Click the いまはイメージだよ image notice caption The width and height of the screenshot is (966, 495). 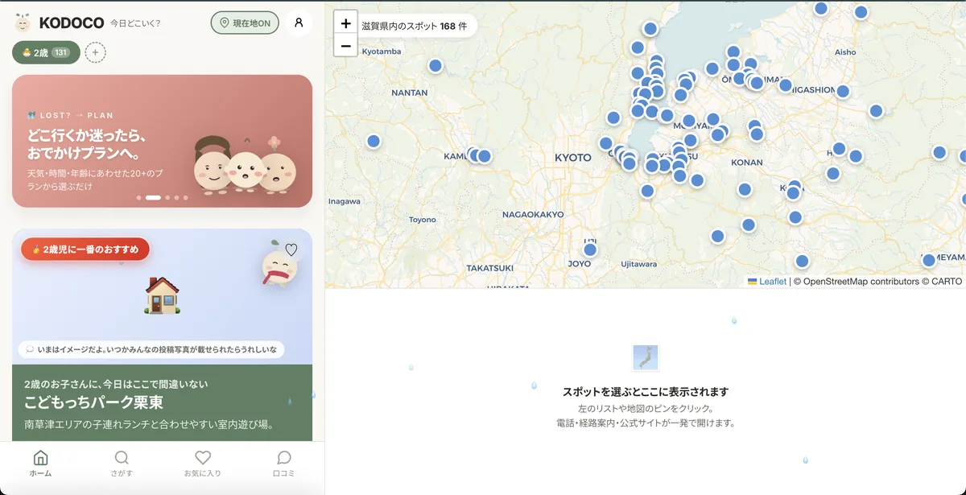(151, 349)
